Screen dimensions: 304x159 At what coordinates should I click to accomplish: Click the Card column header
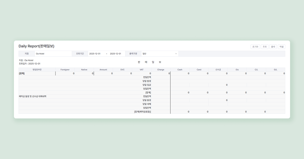click(x=199, y=69)
